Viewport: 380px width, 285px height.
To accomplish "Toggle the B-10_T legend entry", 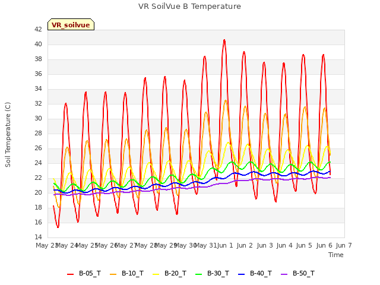I will click(126, 274).
